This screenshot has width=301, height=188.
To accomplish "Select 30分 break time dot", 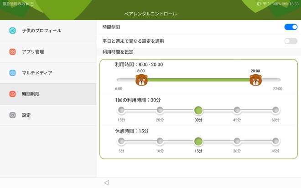I will coord(237,141).
